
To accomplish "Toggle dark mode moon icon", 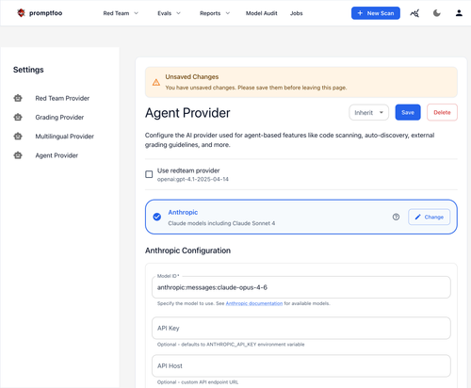I will (437, 13).
